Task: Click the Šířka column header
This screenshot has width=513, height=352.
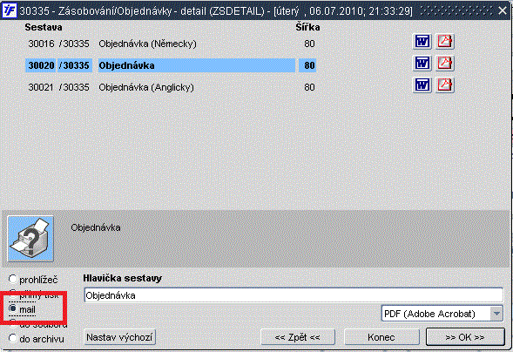Action: coord(307,27)
